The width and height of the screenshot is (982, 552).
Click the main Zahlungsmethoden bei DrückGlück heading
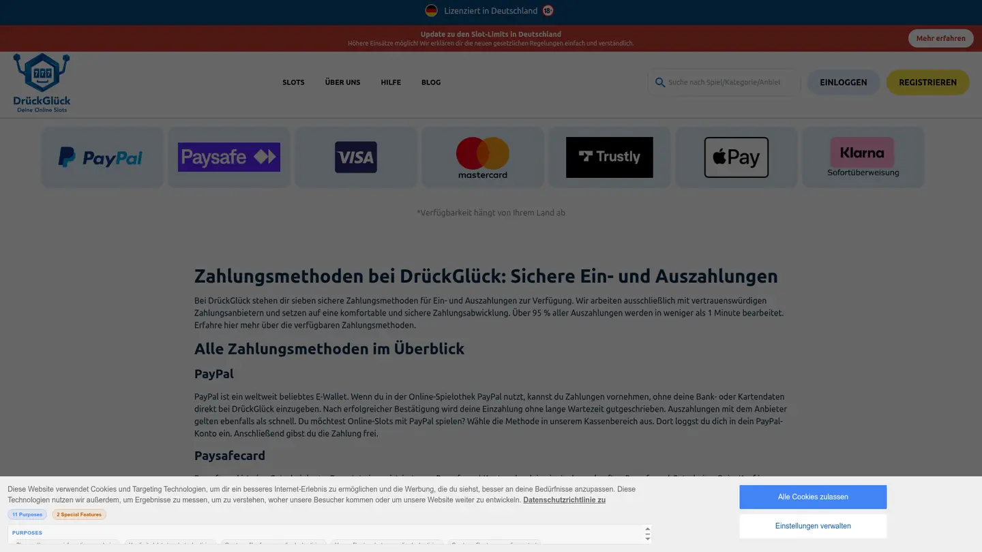point(486,276)
